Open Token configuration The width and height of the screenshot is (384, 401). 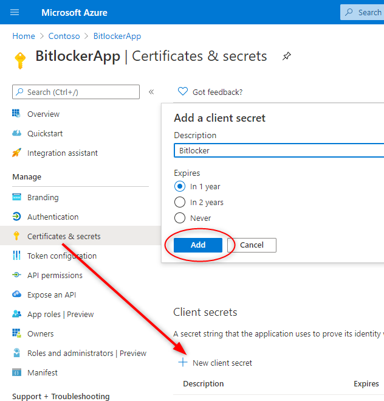tap(62, 256)
